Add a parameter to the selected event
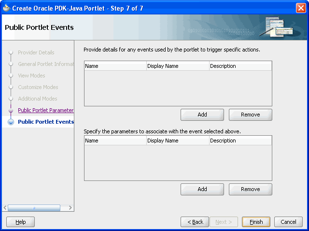 click(x=202, y=189)
